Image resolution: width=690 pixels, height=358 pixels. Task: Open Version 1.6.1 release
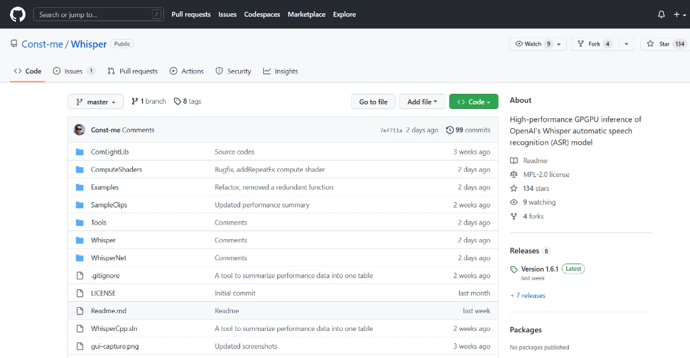pos(540,269)
